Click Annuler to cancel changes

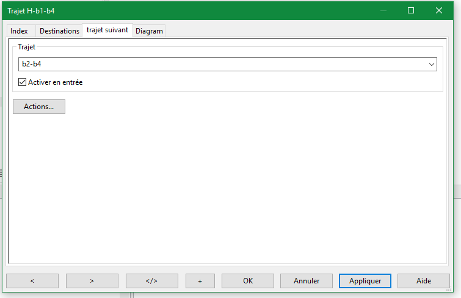point(307,281)
